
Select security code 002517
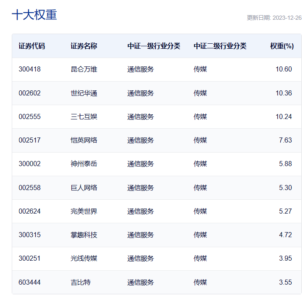[30, 140]
